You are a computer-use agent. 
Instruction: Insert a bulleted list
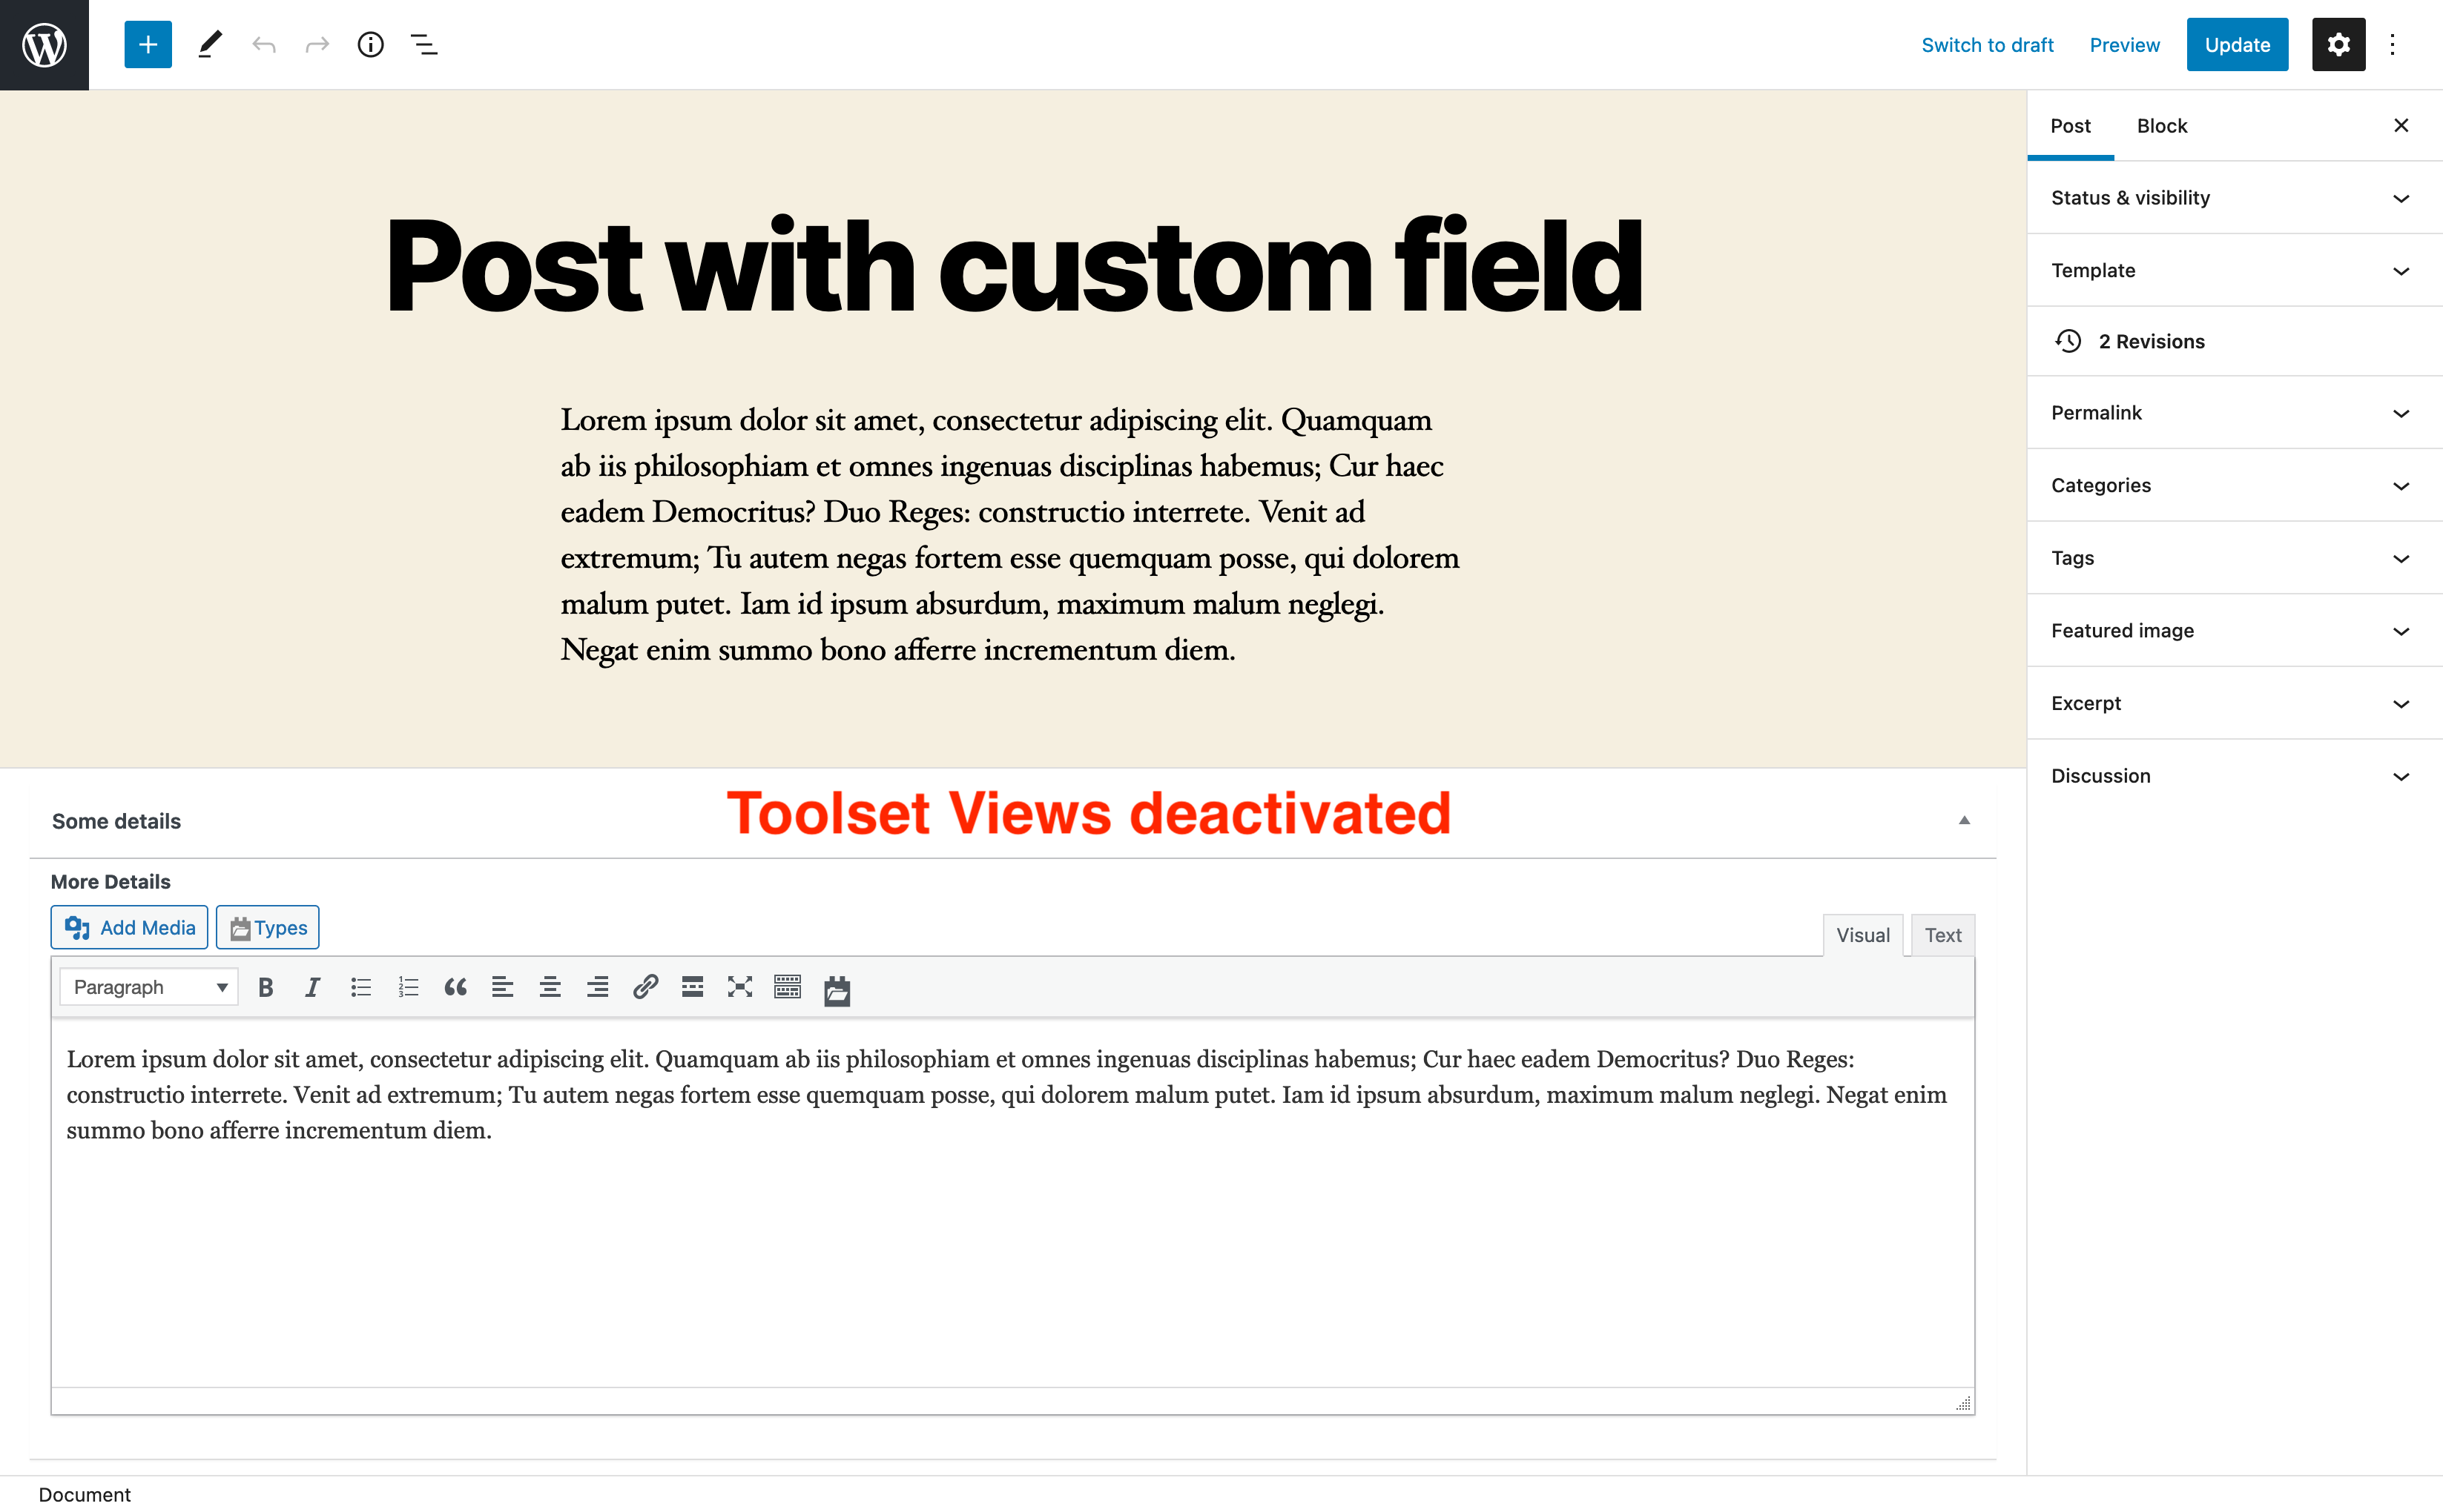pyautogui.click(x=361, y=988)
